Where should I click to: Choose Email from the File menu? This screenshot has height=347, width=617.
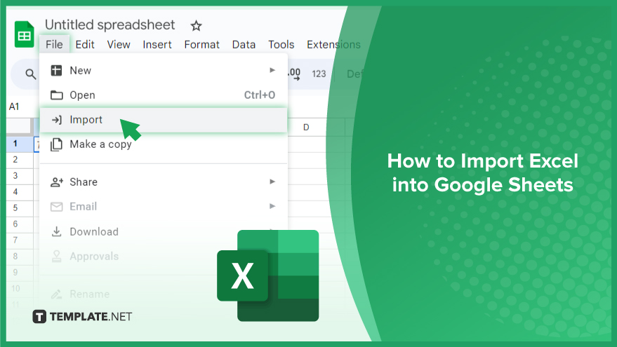(164, 207)
